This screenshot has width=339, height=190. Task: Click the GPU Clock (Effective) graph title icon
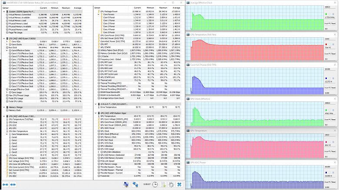(x=188, y=99)
